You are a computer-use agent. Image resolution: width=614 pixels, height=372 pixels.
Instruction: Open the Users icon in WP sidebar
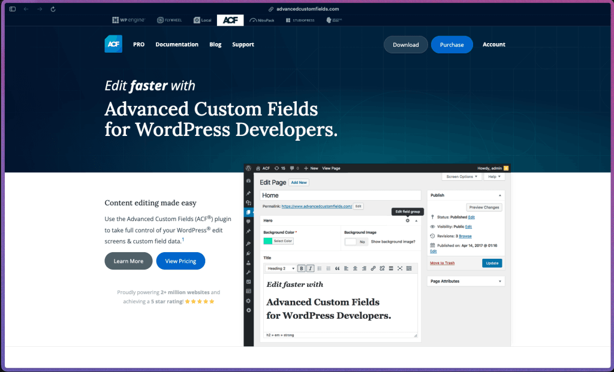[248, 263]
